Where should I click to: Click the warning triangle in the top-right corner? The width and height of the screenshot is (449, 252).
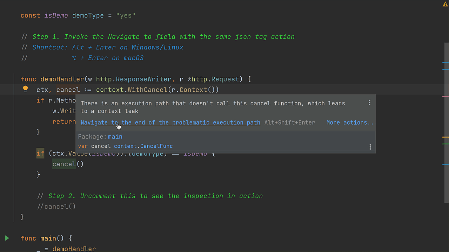pos(445,4)
